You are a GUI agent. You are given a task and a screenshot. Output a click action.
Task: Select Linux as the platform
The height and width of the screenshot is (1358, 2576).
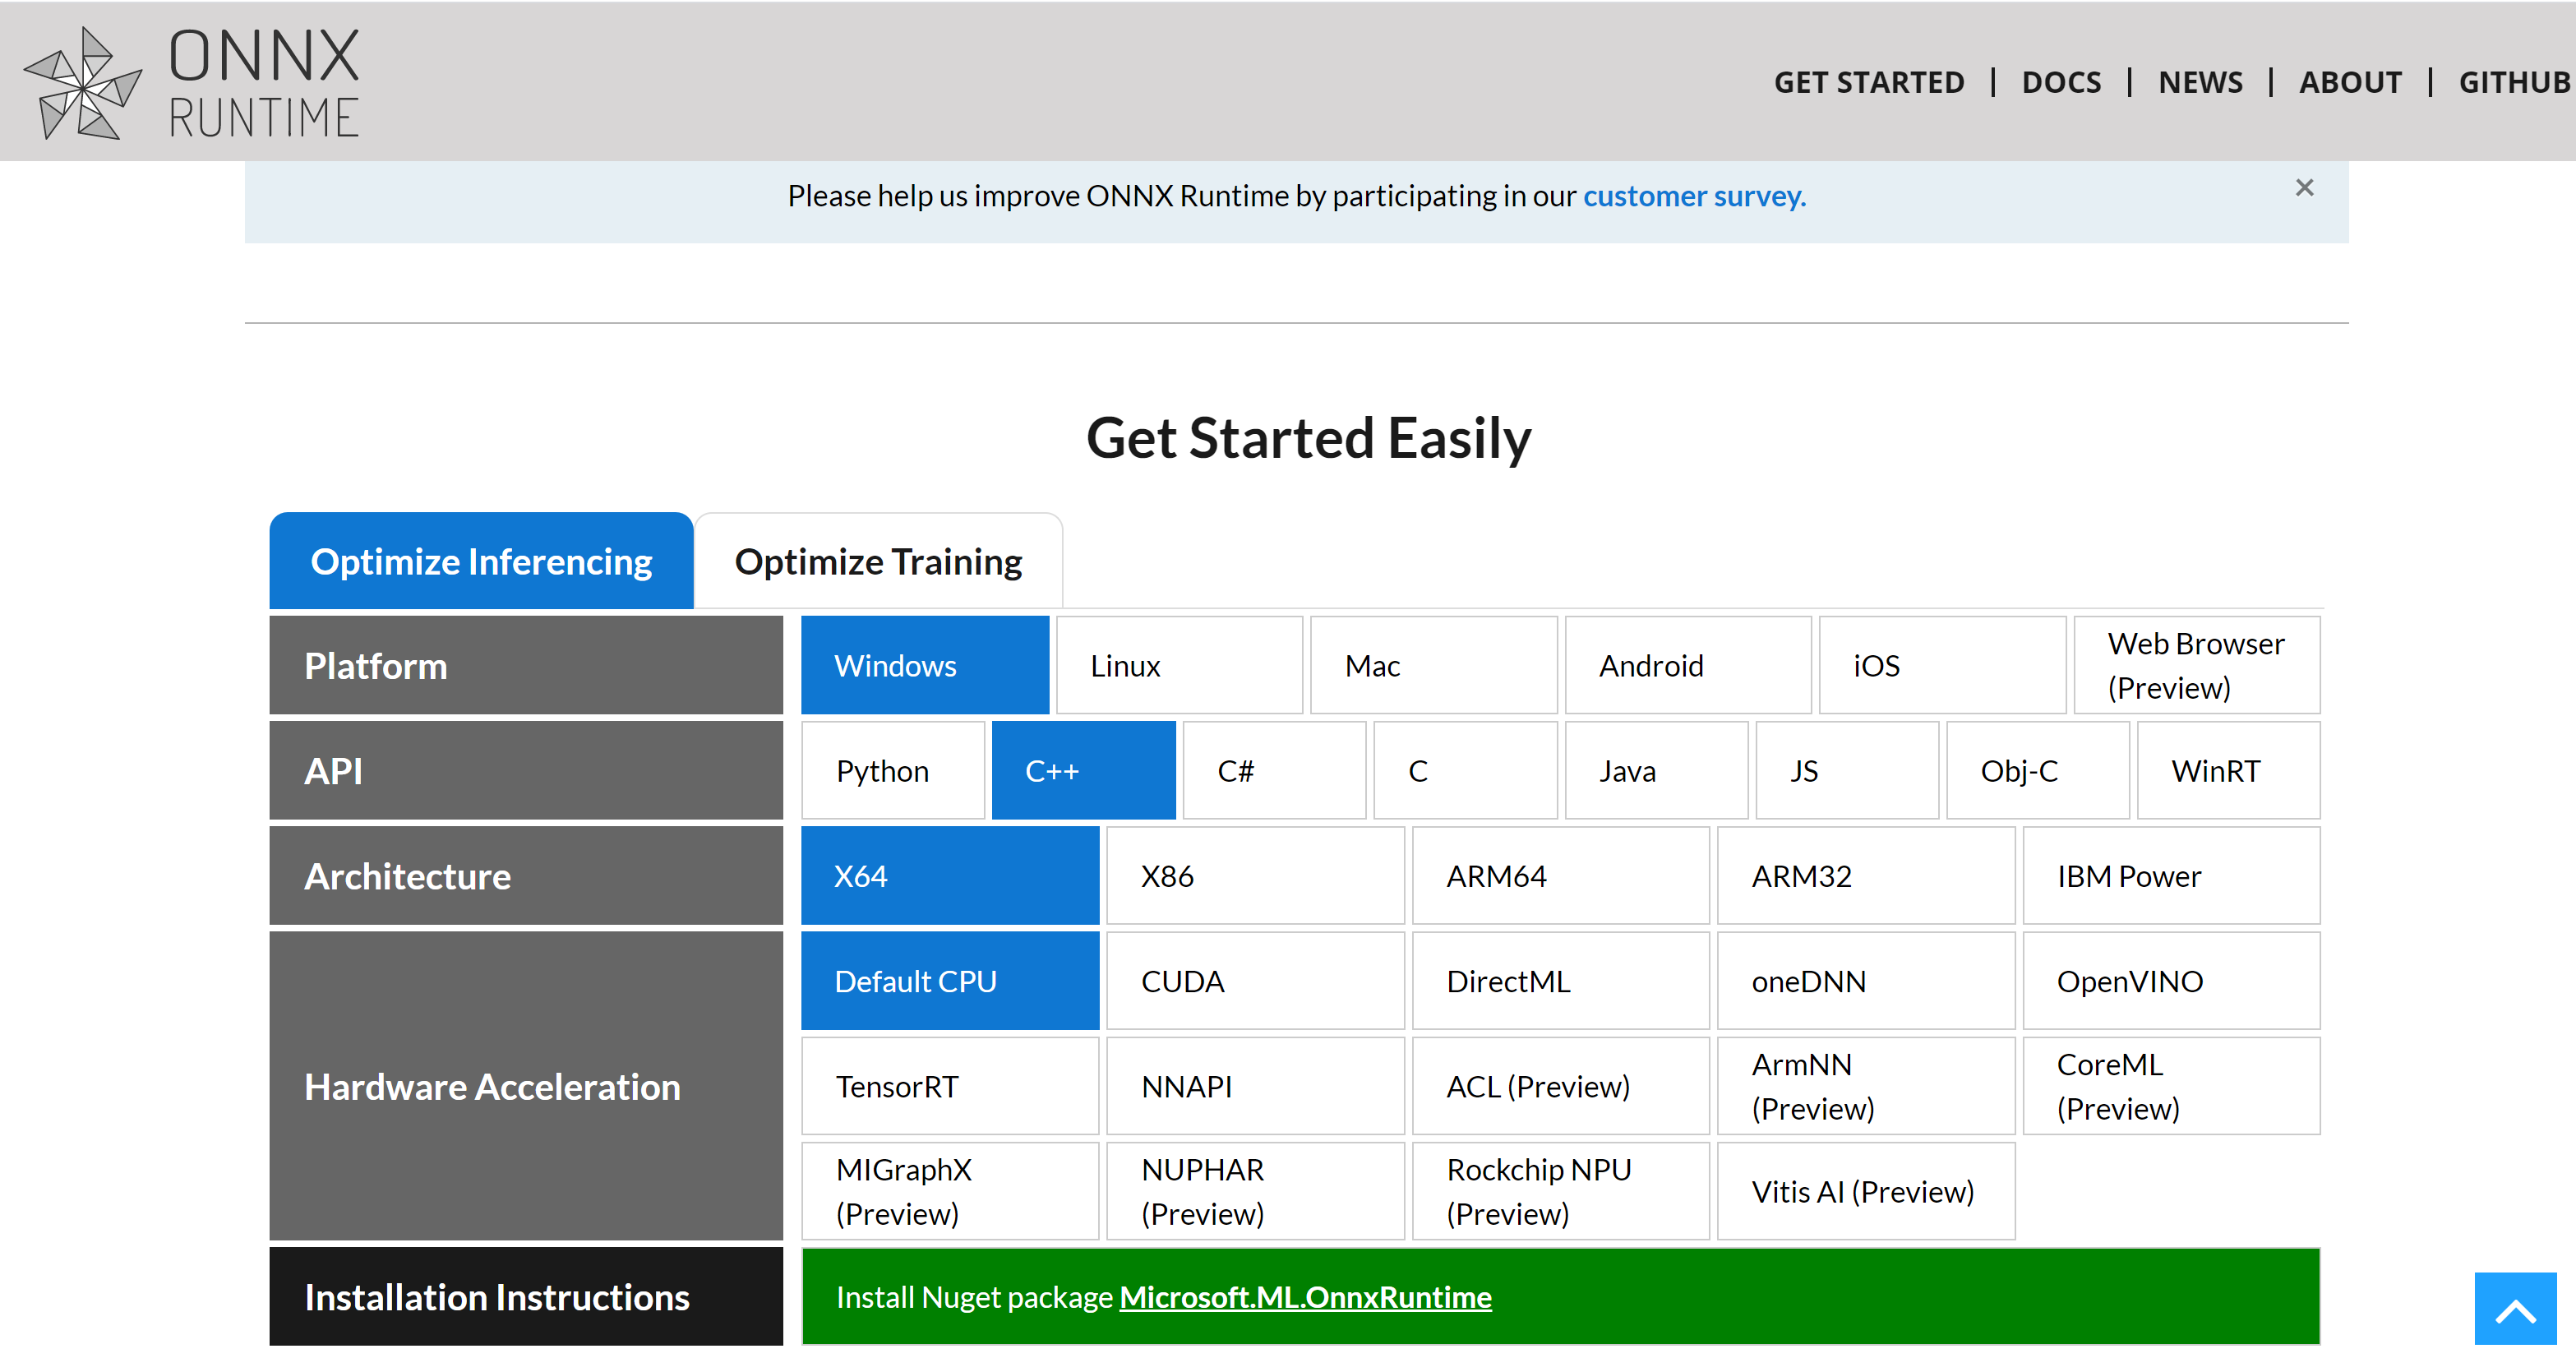pyautogui.click(x=1179, y=666)
